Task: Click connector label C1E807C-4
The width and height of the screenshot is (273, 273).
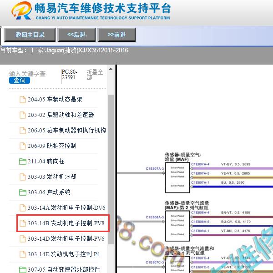Action: tap(200, 258)
